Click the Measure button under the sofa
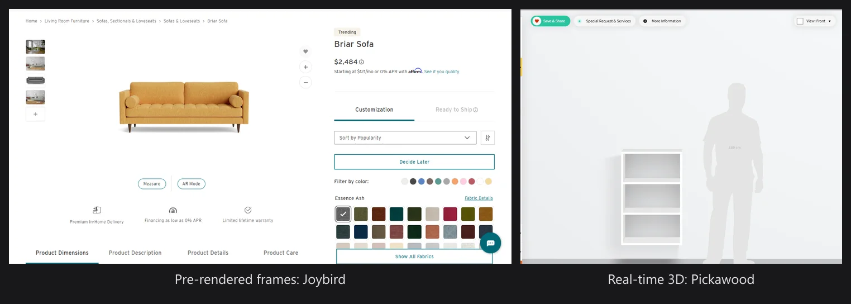 tap(152, 184)
